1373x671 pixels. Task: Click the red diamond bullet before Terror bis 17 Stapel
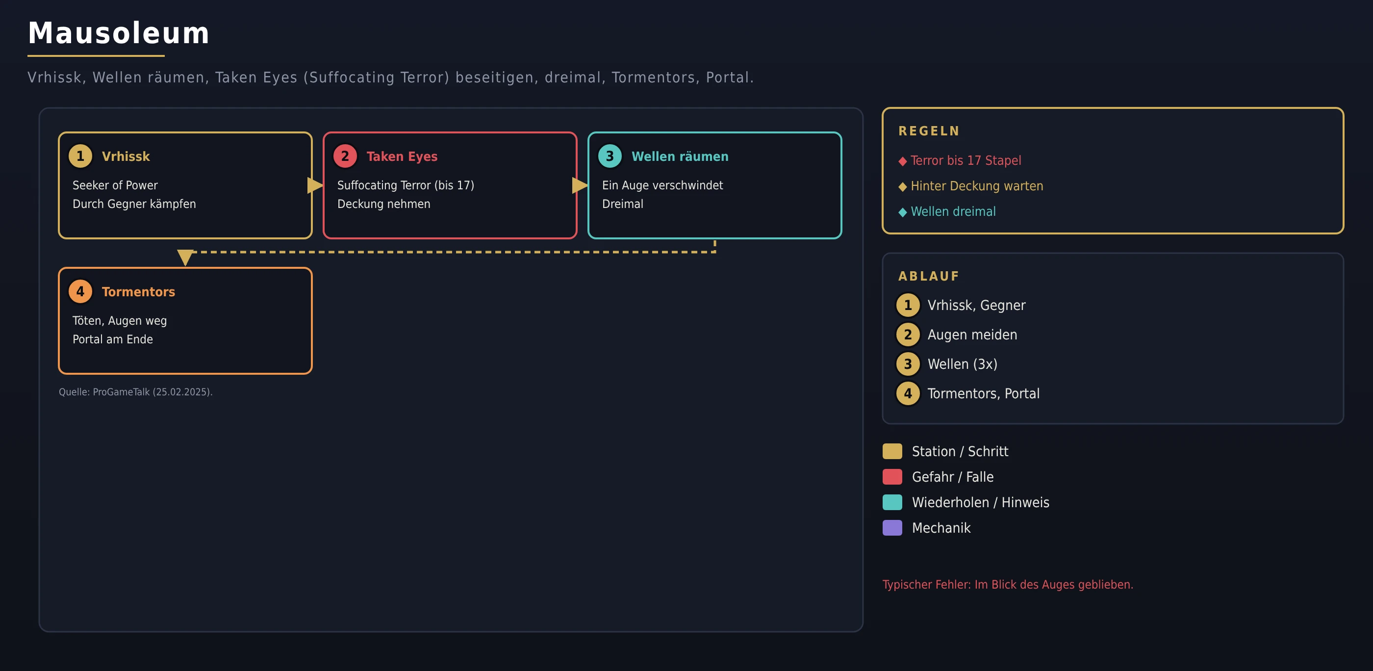[x=902, y=161]
